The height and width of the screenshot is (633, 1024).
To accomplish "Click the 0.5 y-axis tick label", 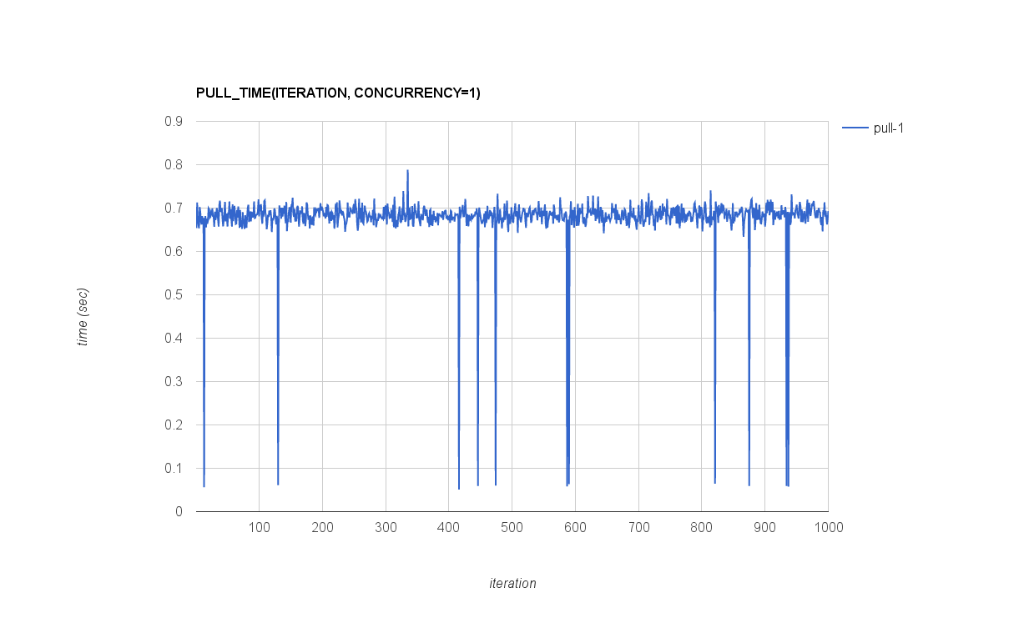I will [x=174, y=295].
